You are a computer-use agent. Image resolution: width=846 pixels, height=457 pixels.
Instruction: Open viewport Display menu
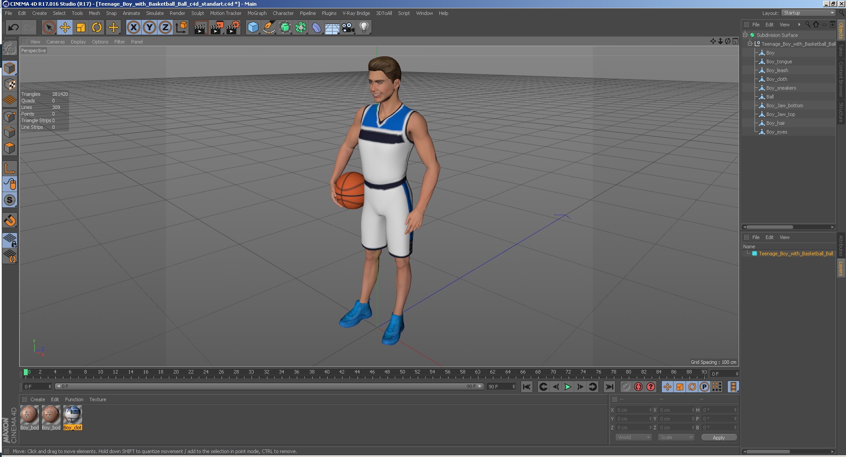78,42
